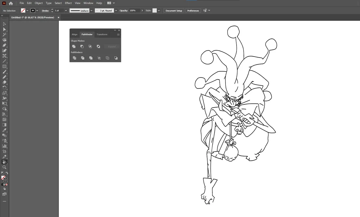Select the Line Segment tool
Viewport: 360px width, 217px height.
tap(4, 61)
